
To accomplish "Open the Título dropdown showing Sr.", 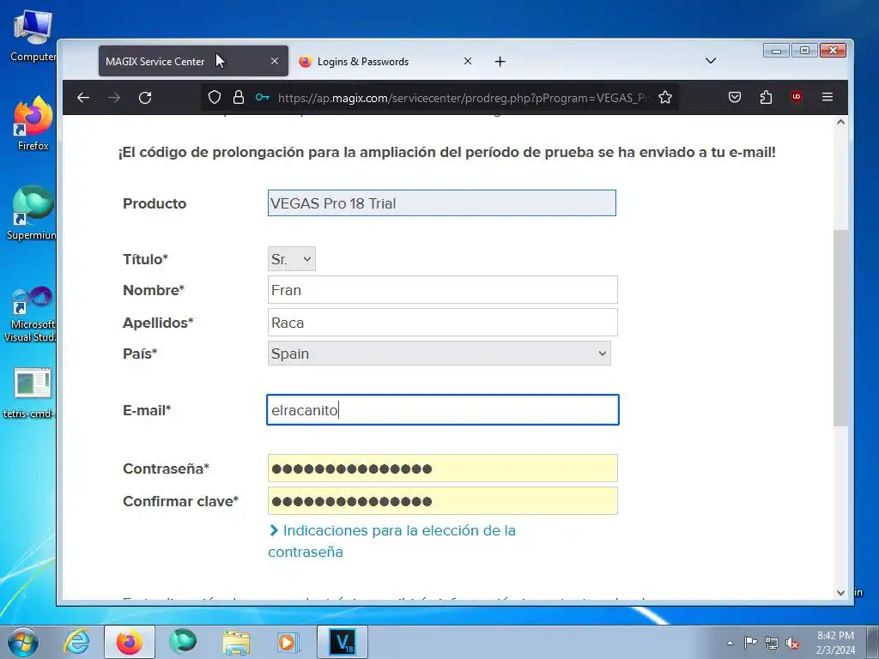I will [x=292, y=259].
